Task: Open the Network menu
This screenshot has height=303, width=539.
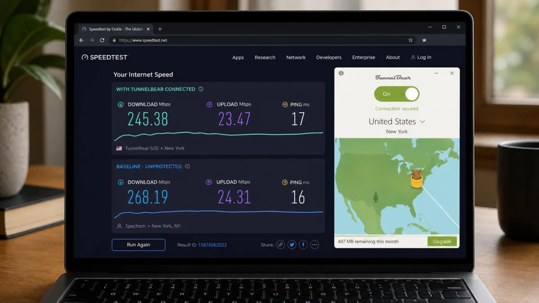Action: pyautogui.click(x=296, y=57)
